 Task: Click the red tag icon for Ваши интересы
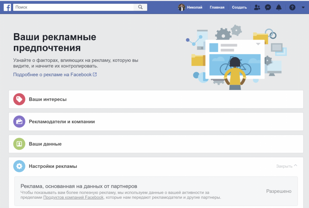(19, 99)
